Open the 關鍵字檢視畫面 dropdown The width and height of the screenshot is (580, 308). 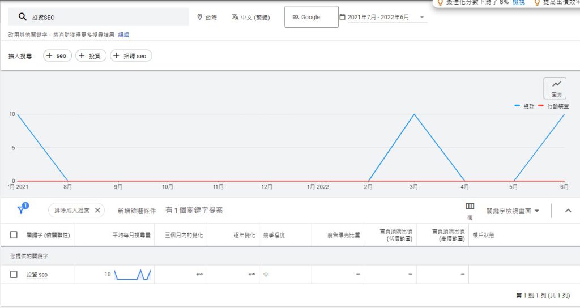(513, 211)
